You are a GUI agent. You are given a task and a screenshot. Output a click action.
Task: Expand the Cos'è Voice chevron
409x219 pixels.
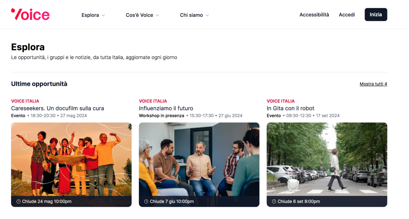(158, 15)
